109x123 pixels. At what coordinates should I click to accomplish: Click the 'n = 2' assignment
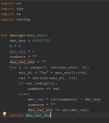pyautogui.click(x=15, y=46)
